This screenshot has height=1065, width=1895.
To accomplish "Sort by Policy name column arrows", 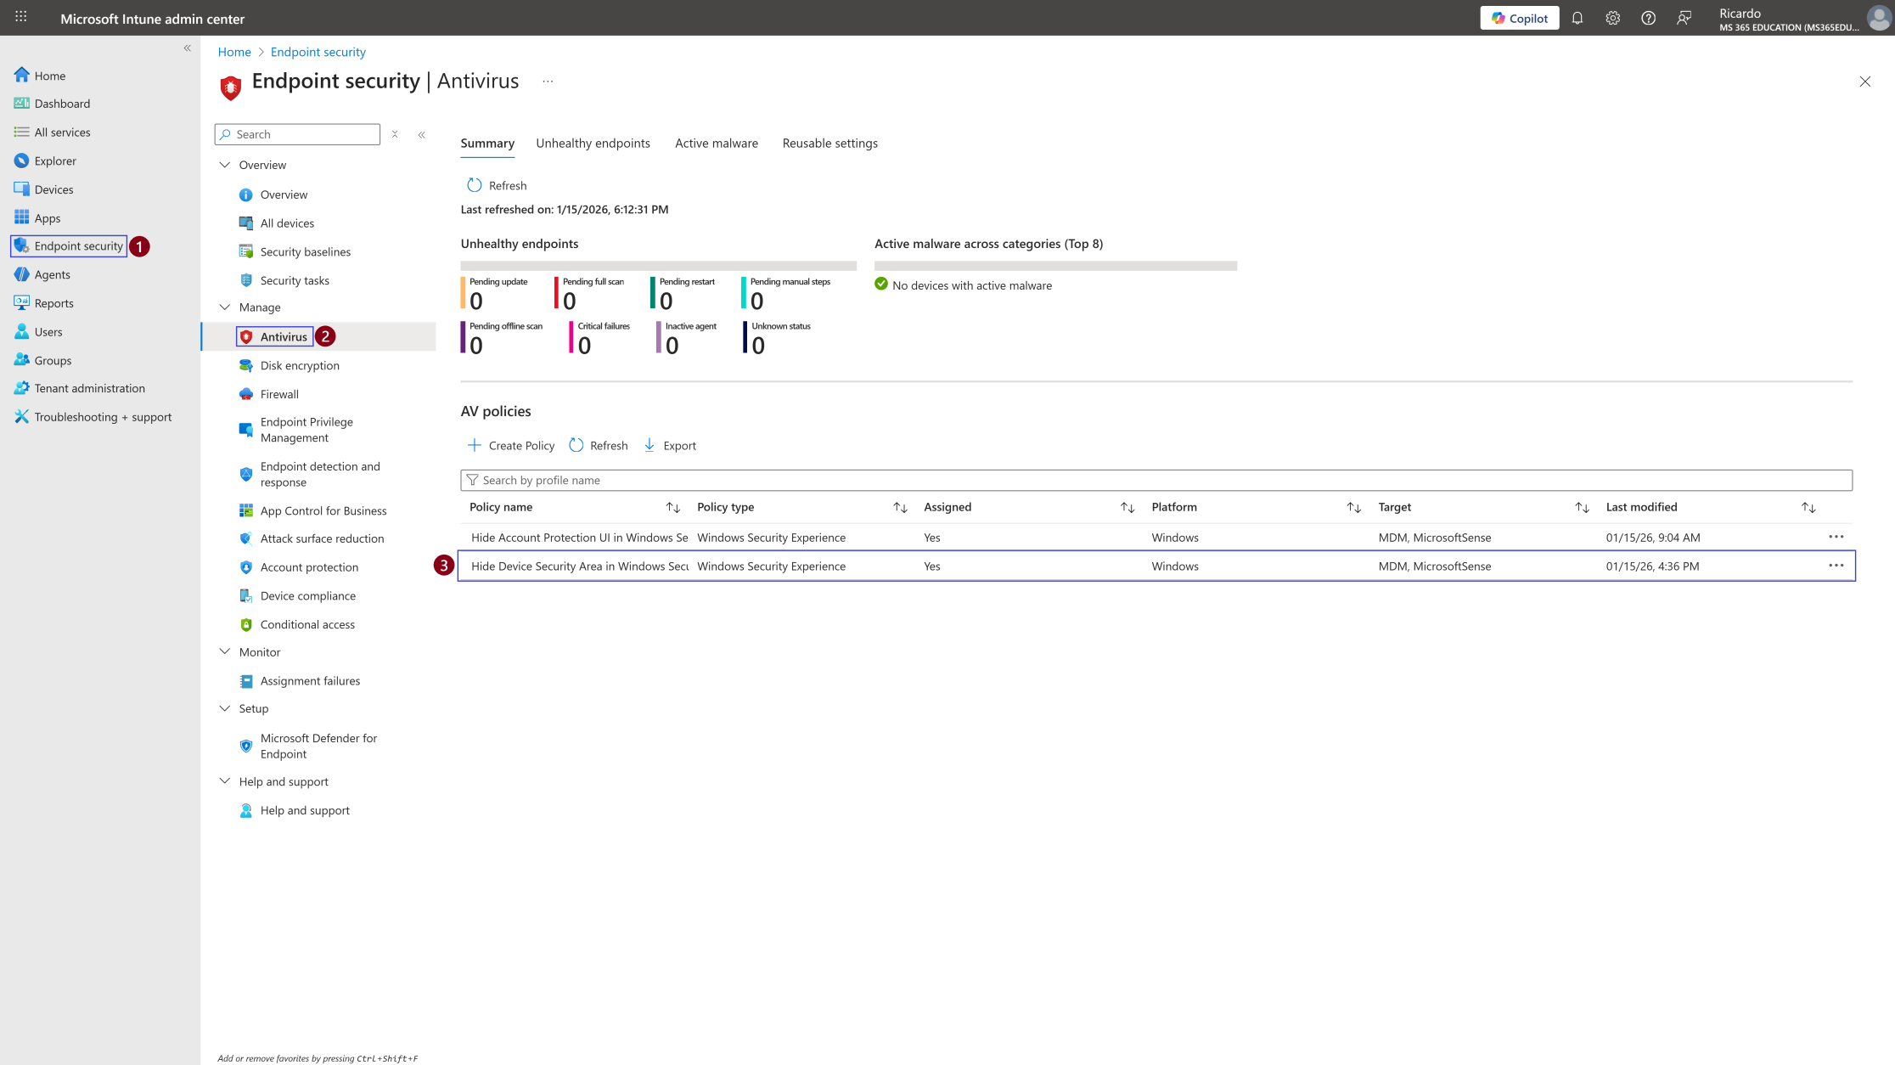I will pos(673,507).
